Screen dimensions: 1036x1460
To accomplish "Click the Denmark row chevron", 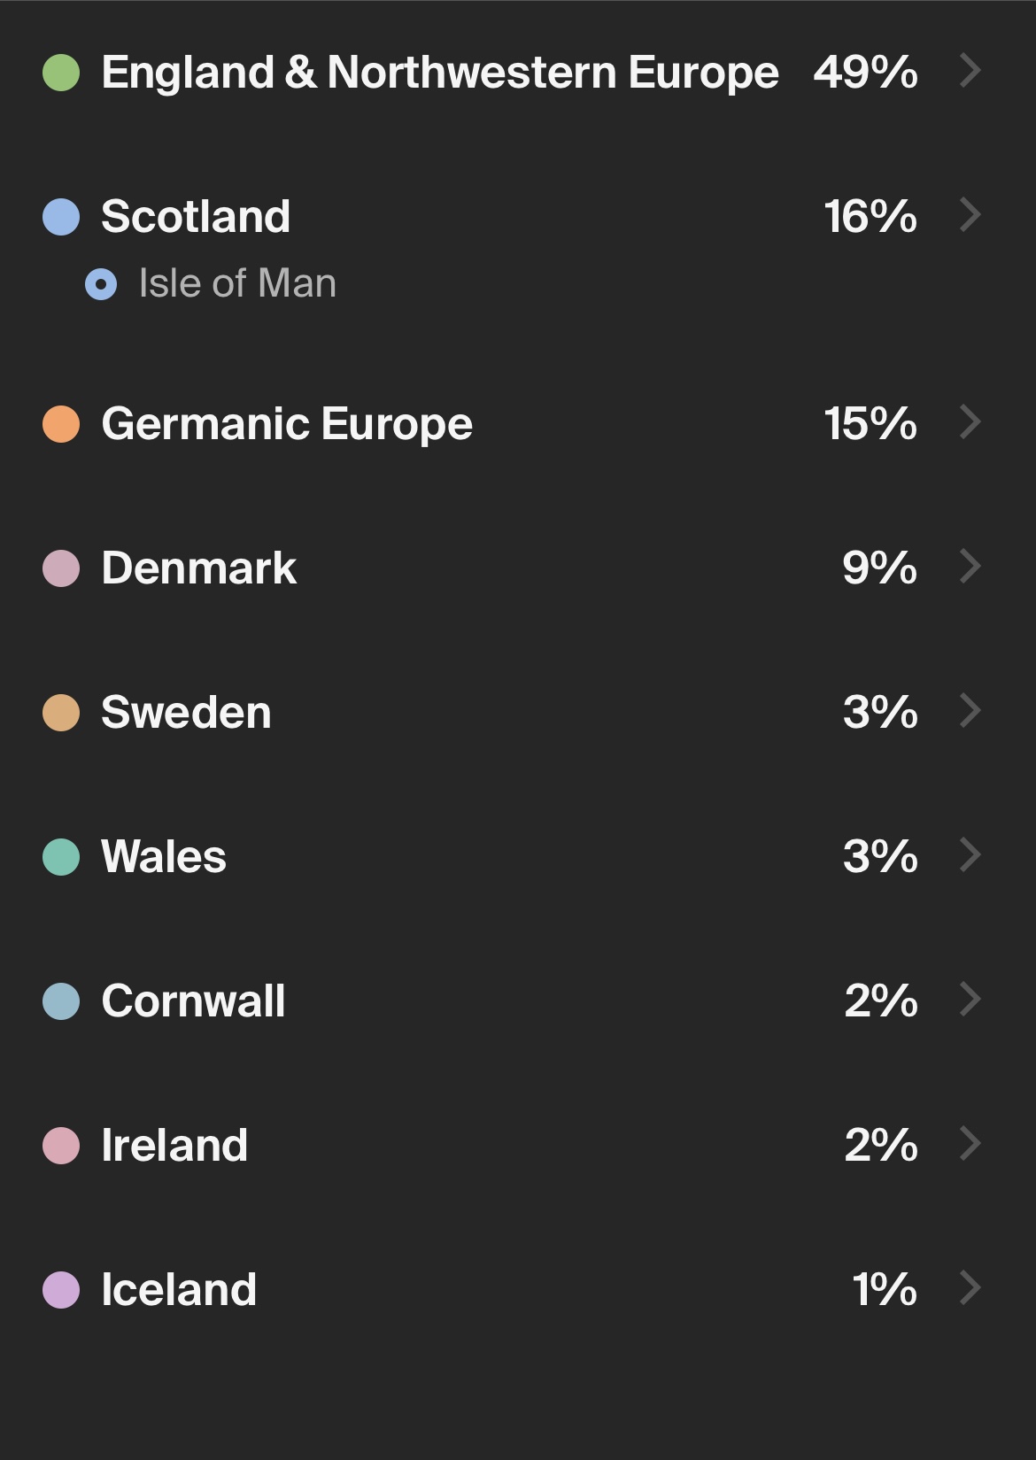I will coord(970,567).
